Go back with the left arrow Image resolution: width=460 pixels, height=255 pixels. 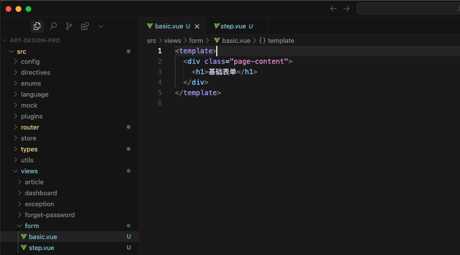(333, 9)
